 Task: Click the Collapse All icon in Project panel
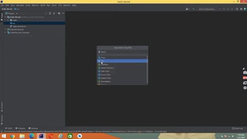pyautogui.click(x=54, y=14)
